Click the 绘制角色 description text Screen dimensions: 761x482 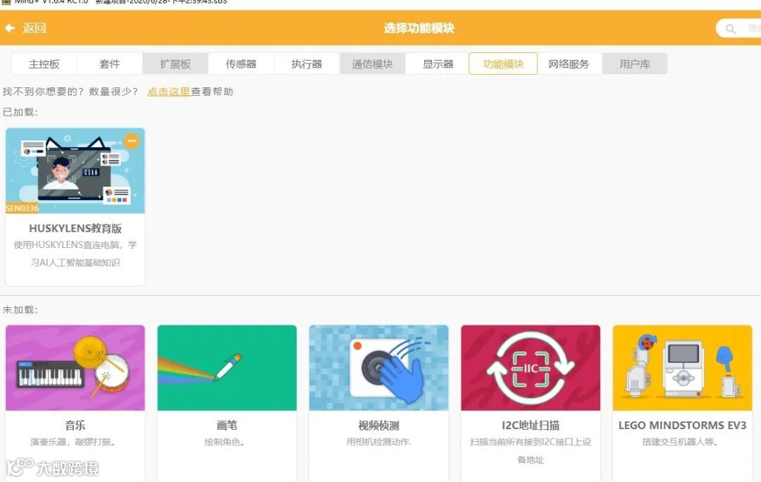coord(224,442)
